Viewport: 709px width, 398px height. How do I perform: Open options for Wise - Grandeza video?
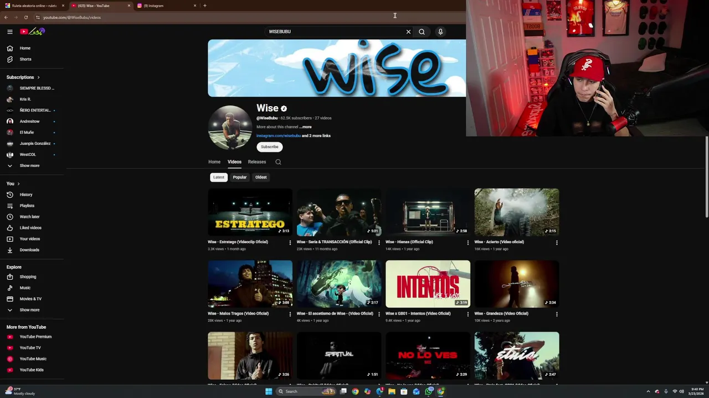(557, 314)
